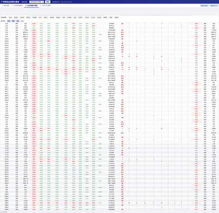Toggle the second highlighted chip in second filter row
Image resolution: width=219 pixels, height=213 pixels.
(13, 21)
